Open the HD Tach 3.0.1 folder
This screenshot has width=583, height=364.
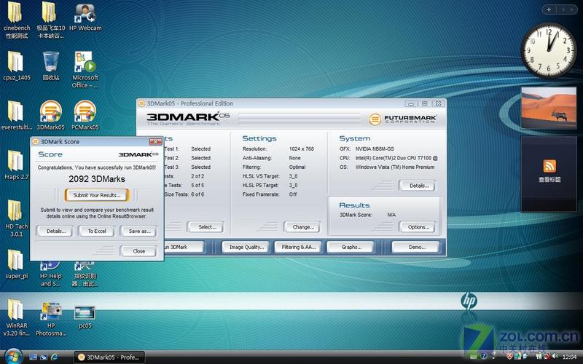[x=16, y=218]
